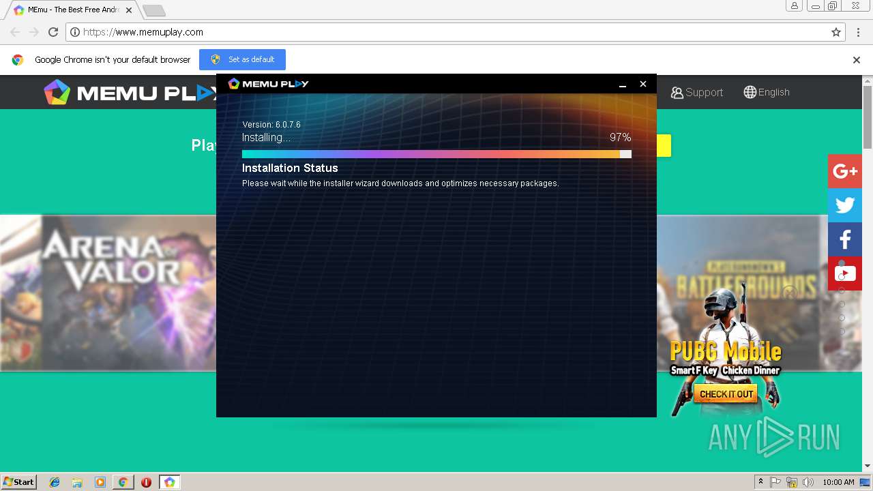Viewport: 873px width, 491px height.
Task: Close the MEmu browser tab
Action: coord(129,10)
